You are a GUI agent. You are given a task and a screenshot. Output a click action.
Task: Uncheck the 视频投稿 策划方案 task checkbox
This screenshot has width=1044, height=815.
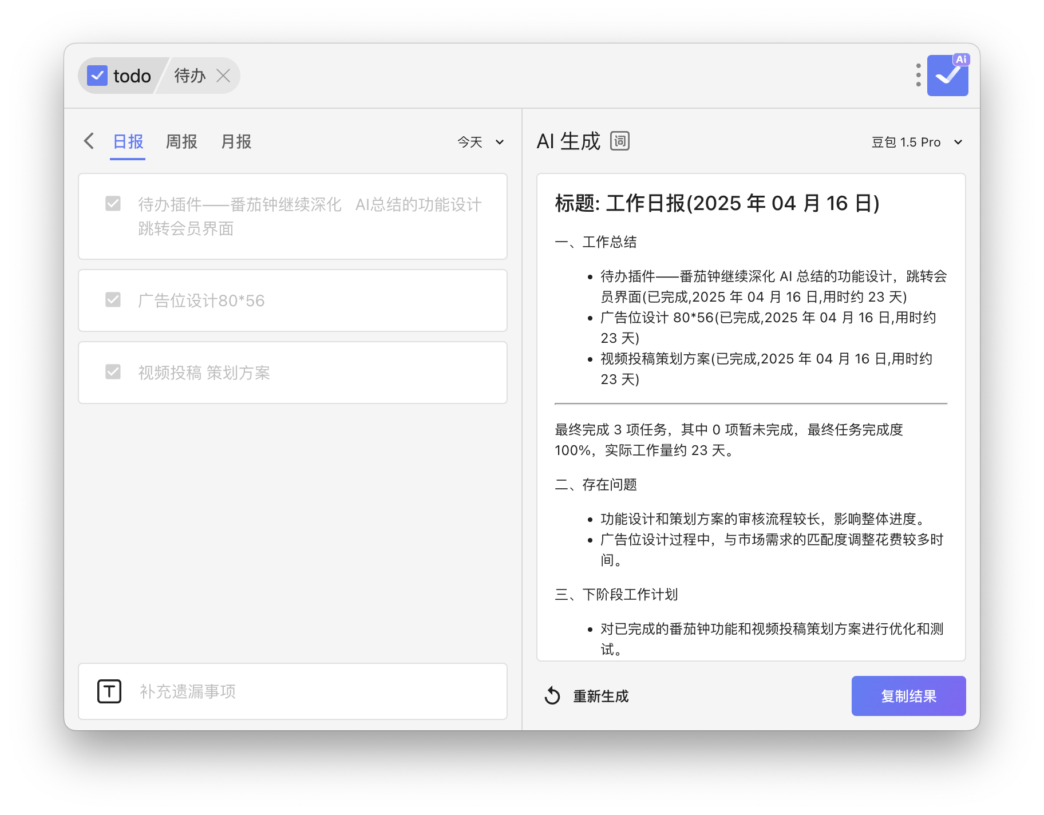[113, 372]
